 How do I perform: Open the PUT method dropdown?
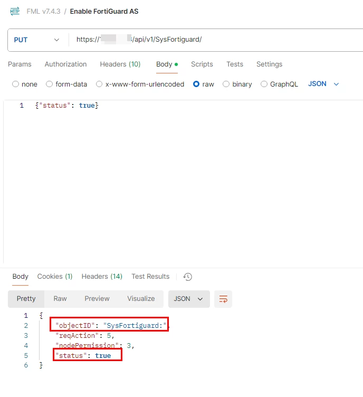tap(37, 40)
